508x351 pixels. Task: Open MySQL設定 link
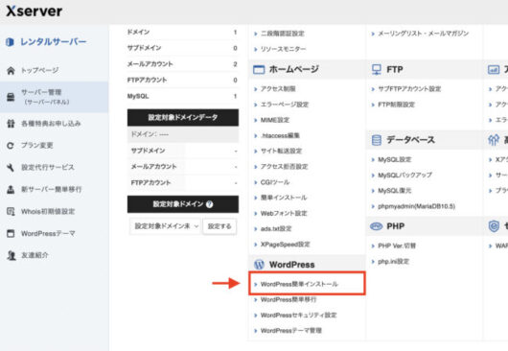click(395, 159)
